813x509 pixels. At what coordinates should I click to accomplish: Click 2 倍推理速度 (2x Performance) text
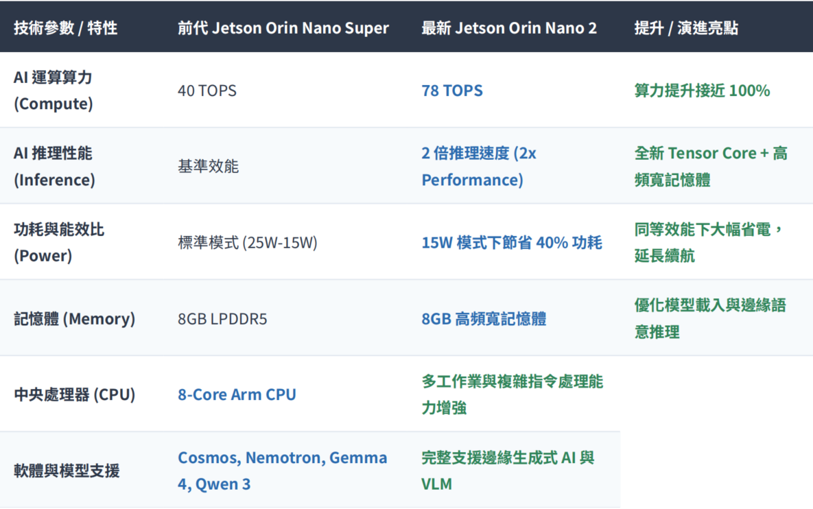479,167
